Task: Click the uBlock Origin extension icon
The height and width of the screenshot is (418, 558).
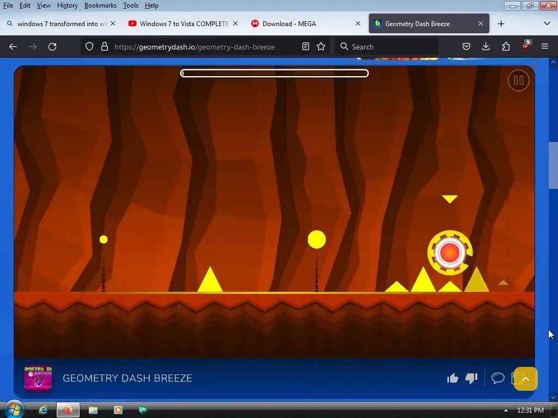Action: click(x=526, y=46)
